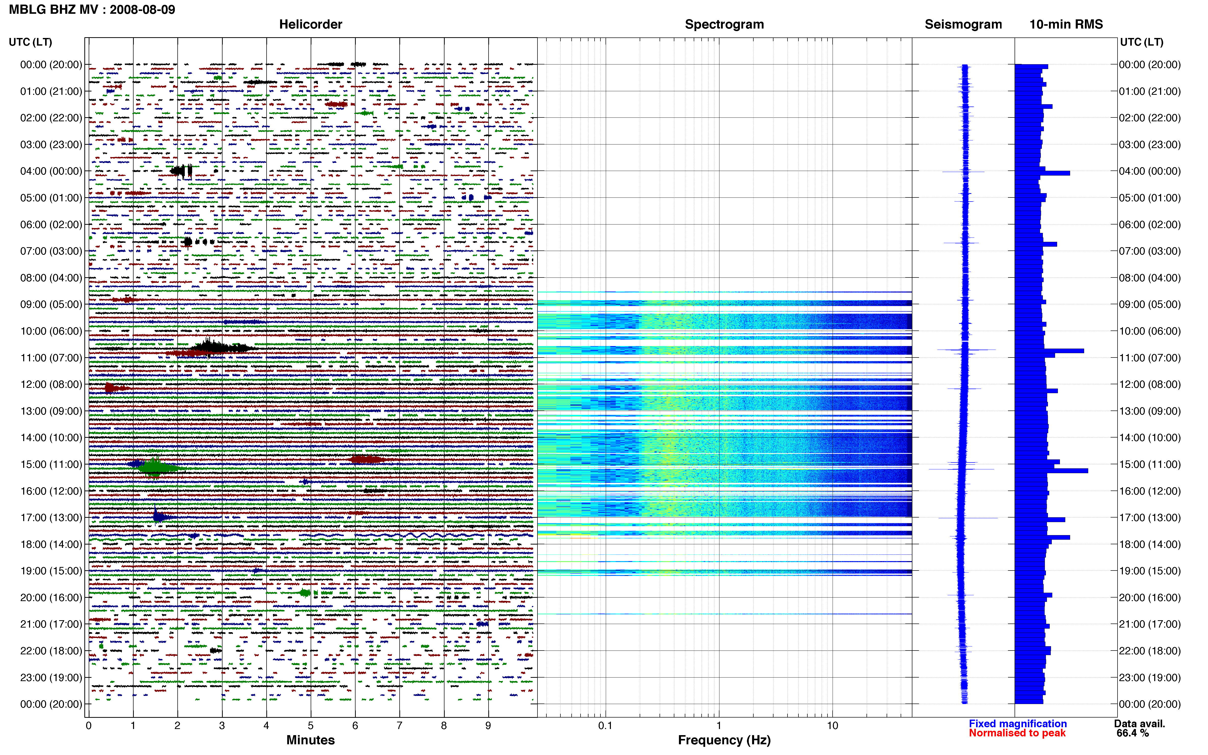Click the left UTC (LT) axis label
The image size is (1208, 755).
[x=31, y=42]
